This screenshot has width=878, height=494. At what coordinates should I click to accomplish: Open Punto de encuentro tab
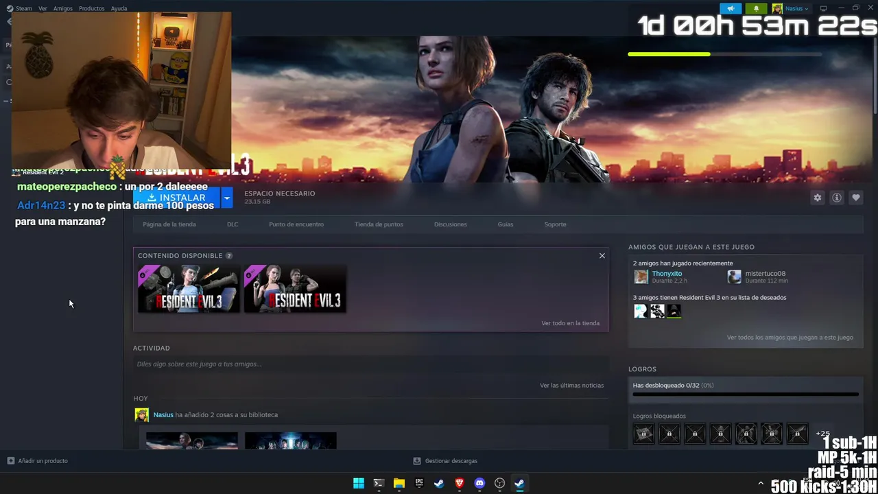tap(296, 224)
